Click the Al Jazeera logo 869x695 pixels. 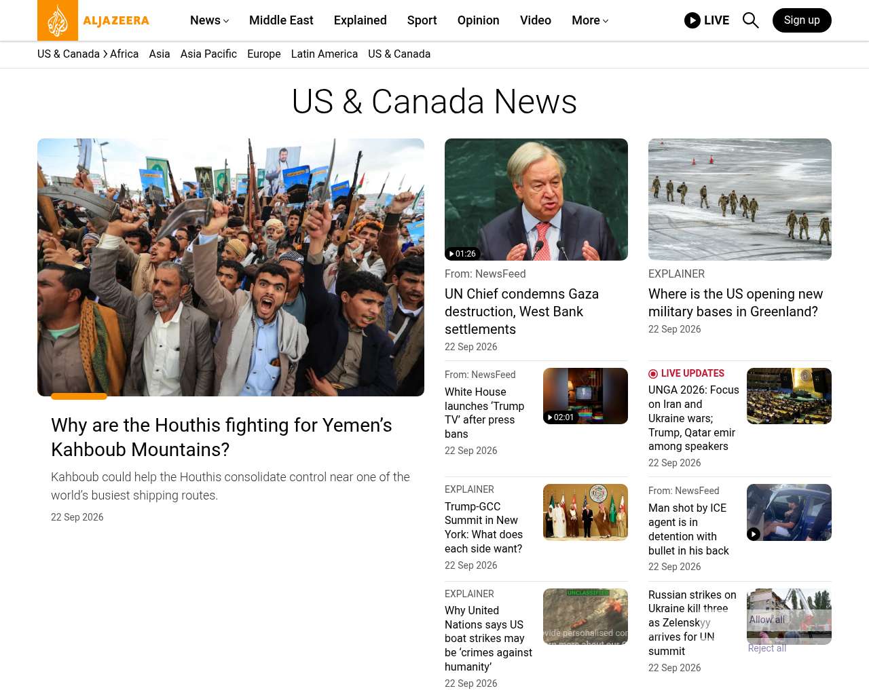coord(94,20)
